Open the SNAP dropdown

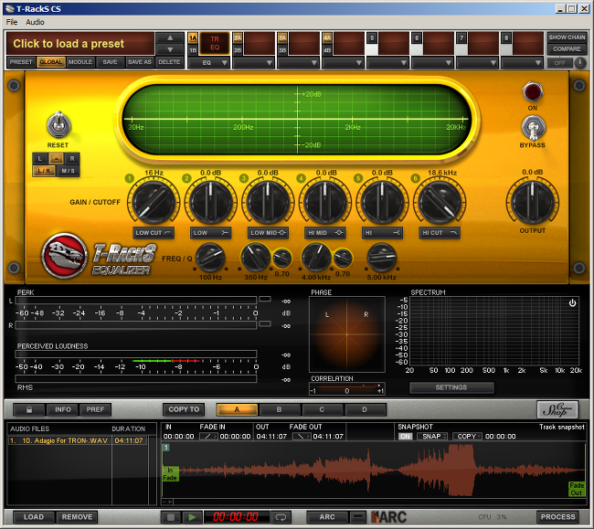(432, 436)
